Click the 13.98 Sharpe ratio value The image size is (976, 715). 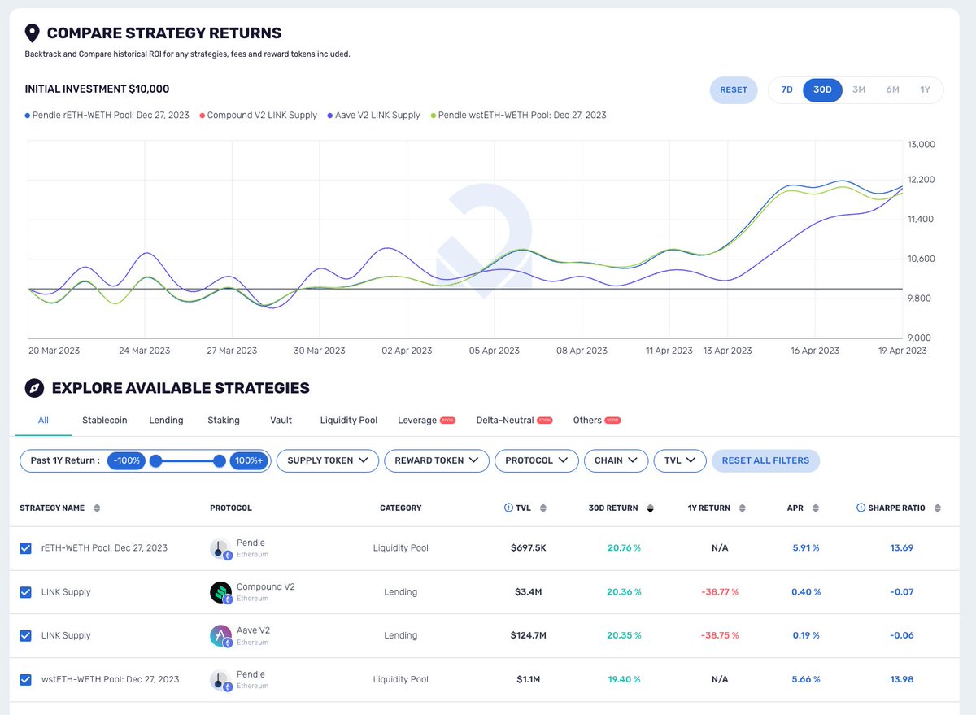click(x=901, y=680)
